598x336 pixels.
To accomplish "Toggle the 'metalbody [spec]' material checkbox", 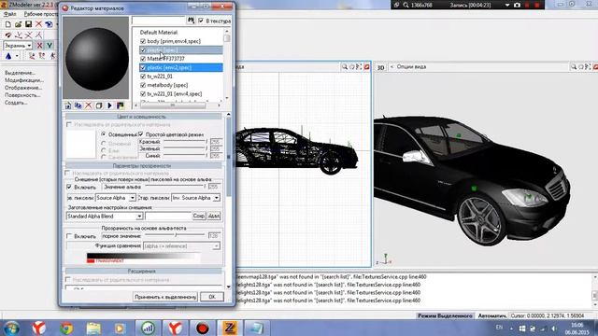I will coord(143,85).
